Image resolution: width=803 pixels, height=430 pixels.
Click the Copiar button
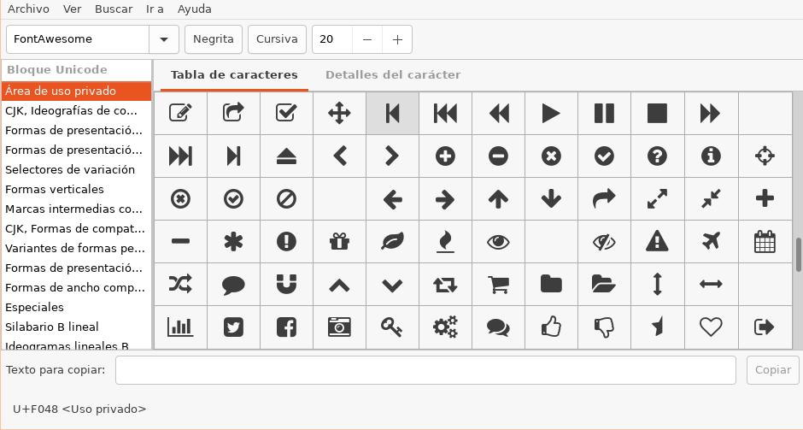click(x=773, y=370)
